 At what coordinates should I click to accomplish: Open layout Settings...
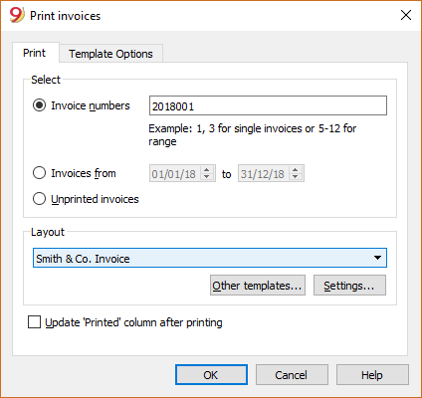point(349,286)
